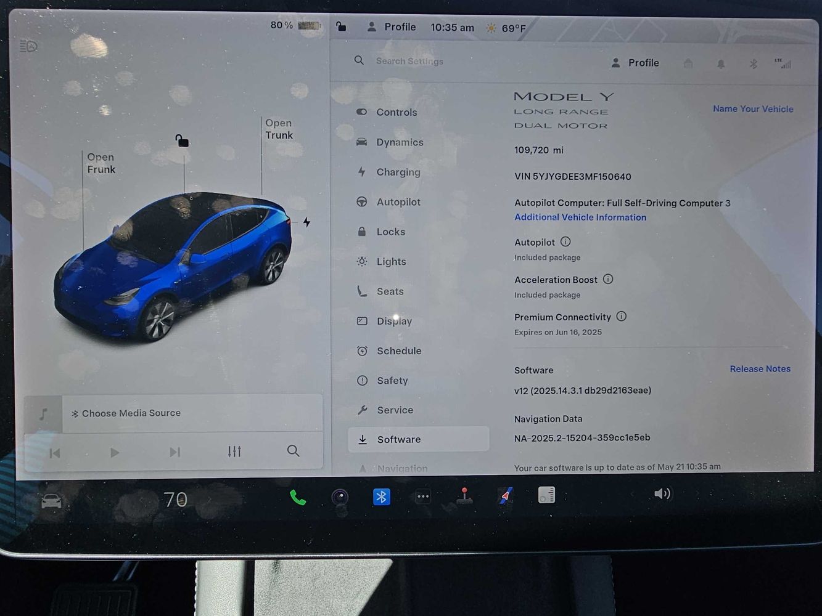Open the media equalizer sliders icon
This screenshot has width=822, height=616.
click(x=234, y=452)
